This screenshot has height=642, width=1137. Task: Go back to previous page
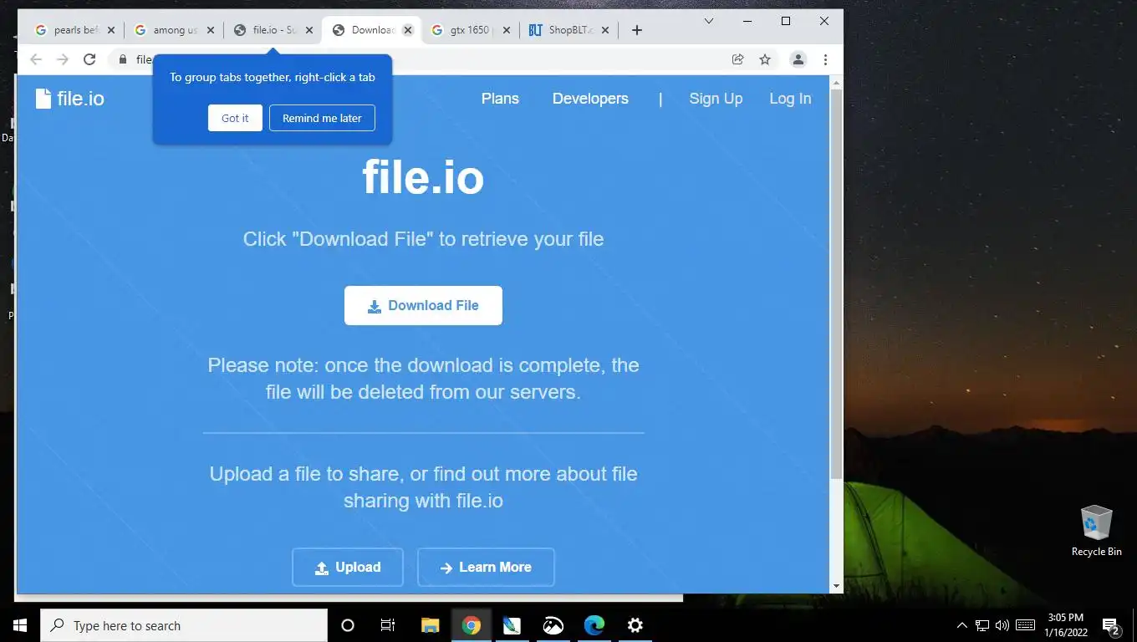tap(35, 59)
